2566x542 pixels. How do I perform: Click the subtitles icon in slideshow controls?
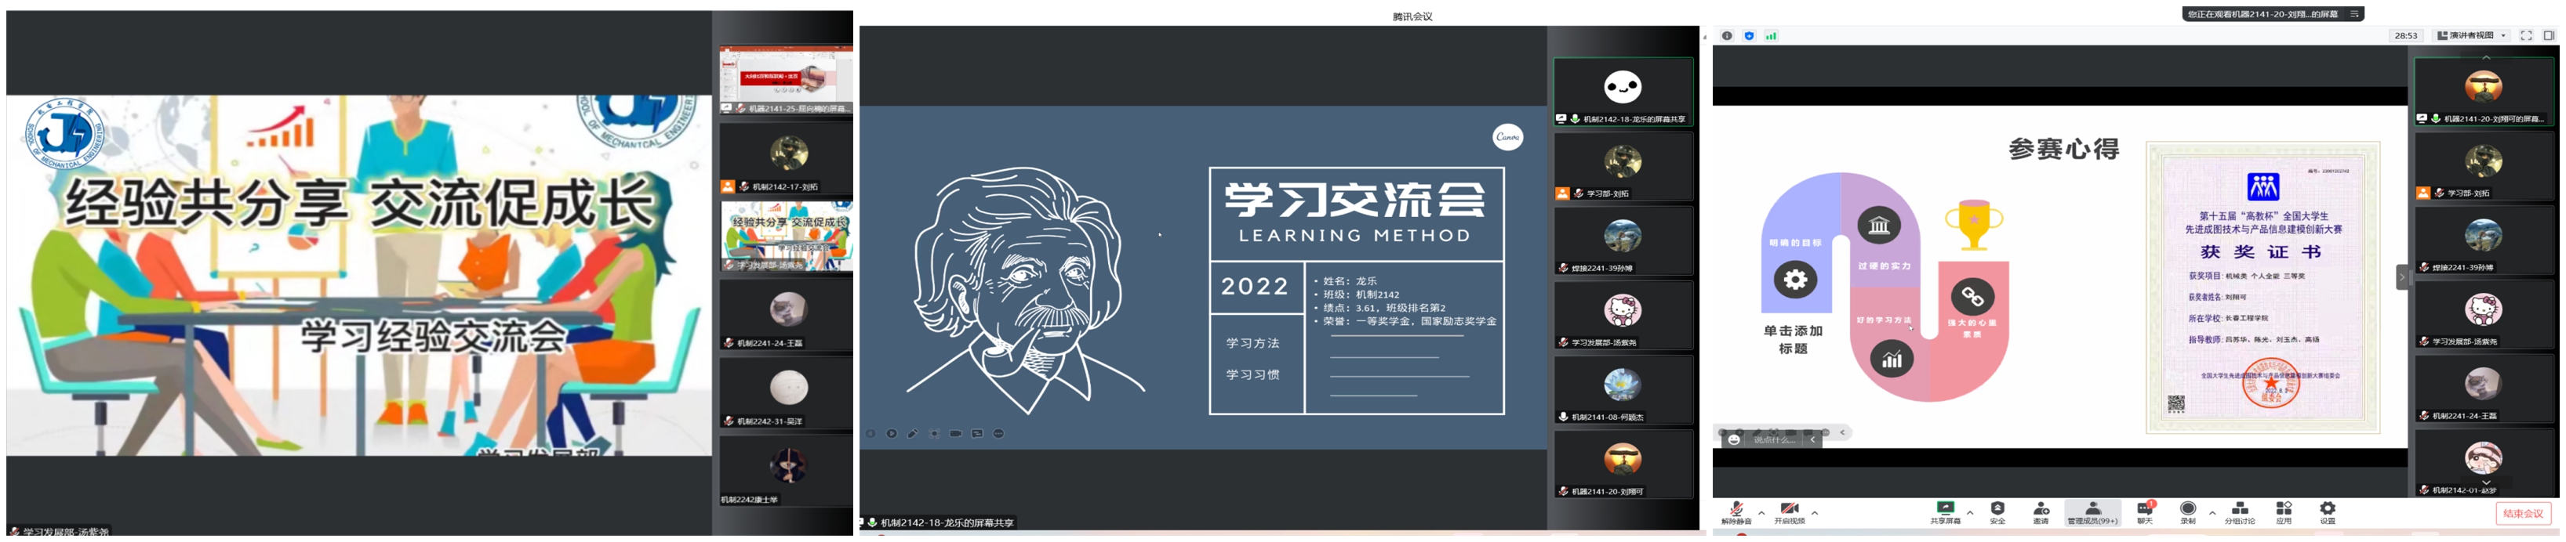coord(977,435)
